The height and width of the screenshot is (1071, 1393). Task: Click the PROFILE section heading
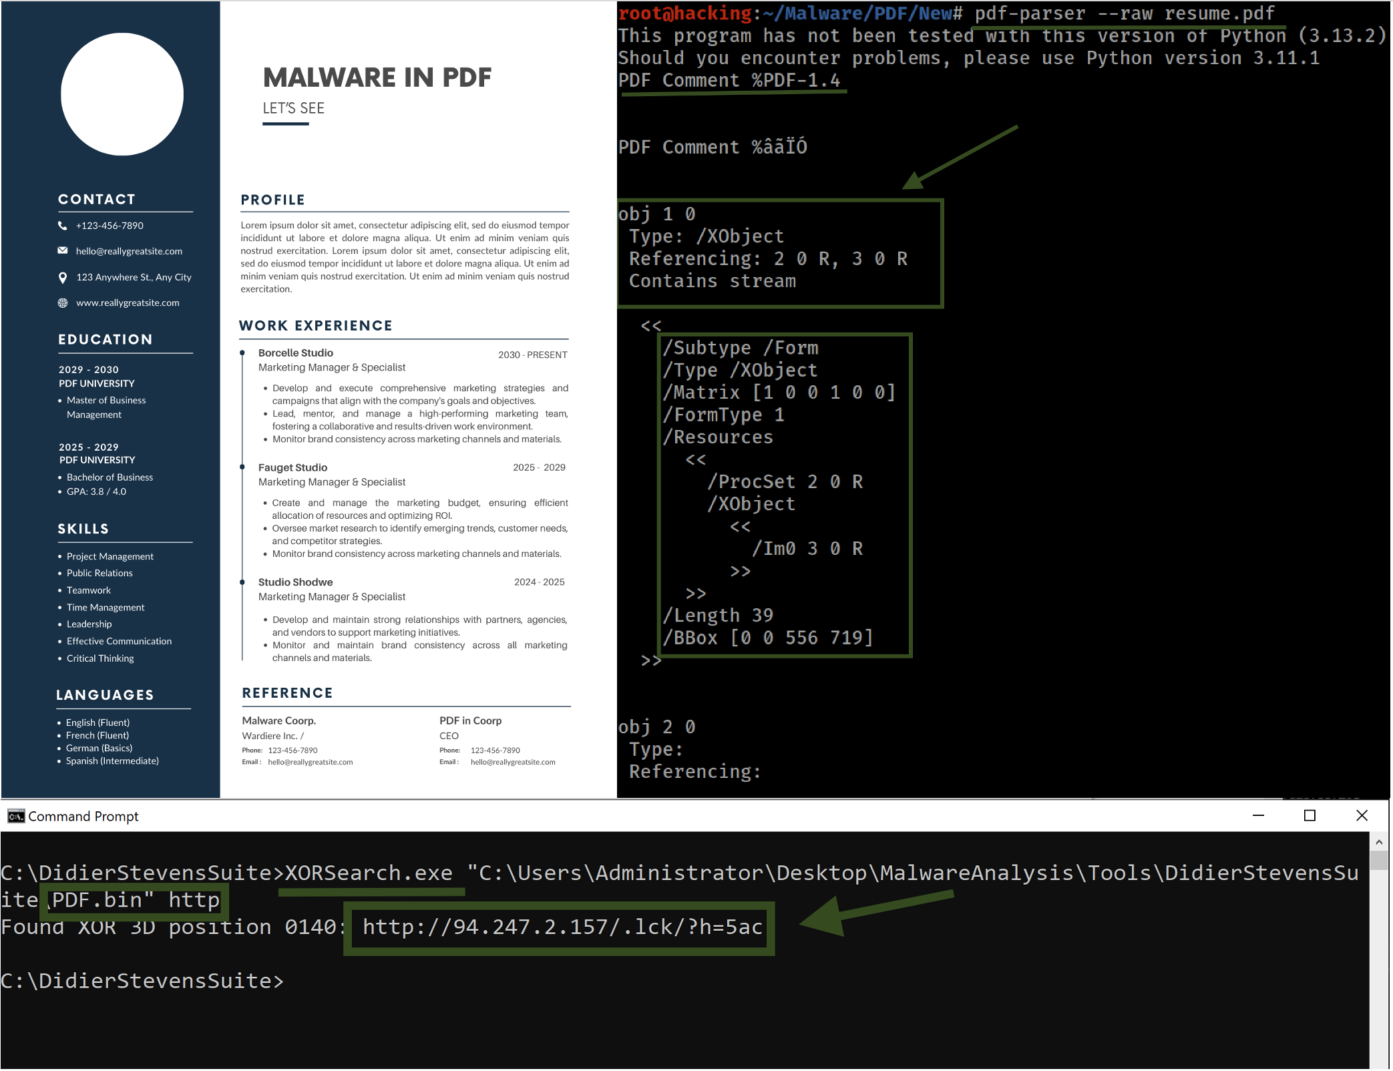[x=273, y=200]
